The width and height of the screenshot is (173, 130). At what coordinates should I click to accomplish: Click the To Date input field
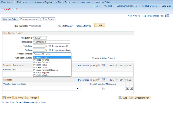(39, 50)
